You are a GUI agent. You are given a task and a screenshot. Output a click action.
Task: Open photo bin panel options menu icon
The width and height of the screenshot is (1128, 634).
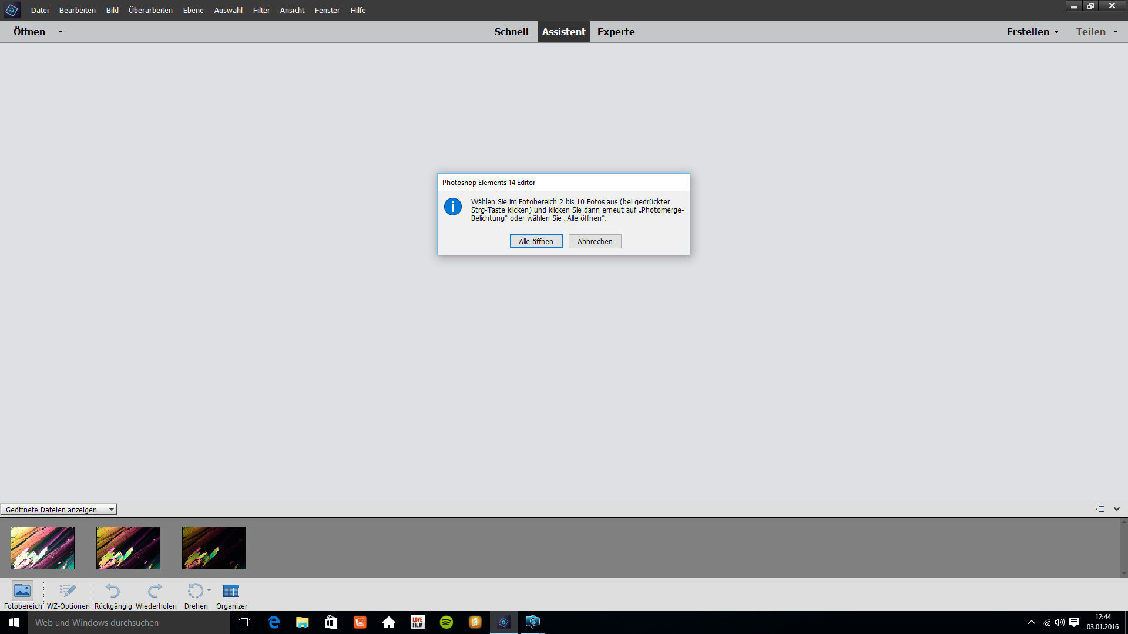pyautogui.click(x=1099, y=509)
